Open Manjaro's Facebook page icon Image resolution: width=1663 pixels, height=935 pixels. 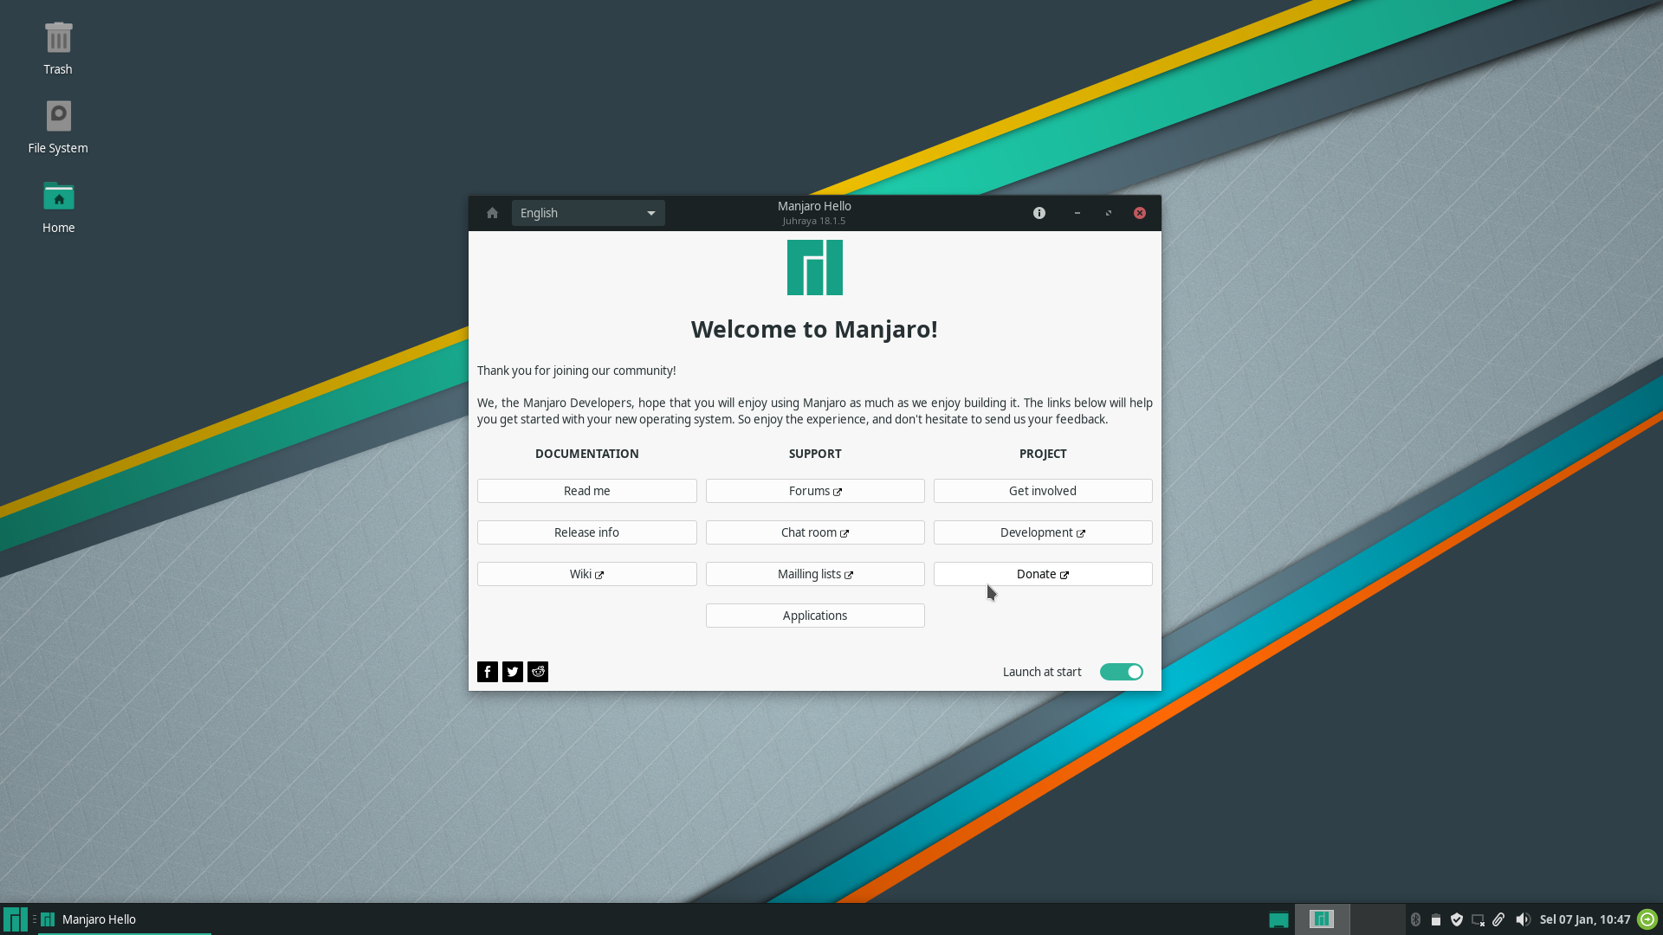pos(488,672)
